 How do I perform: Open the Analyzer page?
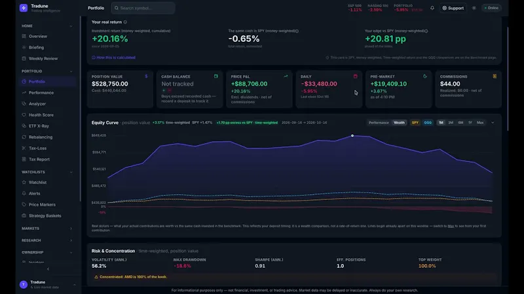pyautogui.click(x=47, y=104)
